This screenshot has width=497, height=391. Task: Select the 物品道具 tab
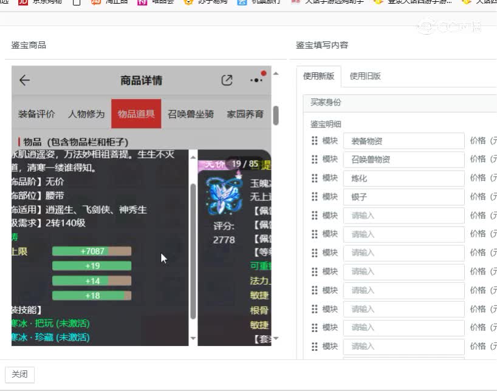pyautogui.click(x=136, y=114)
